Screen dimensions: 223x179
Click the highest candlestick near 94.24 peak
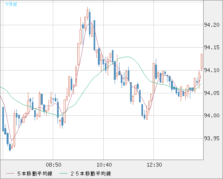[x=87, y=14]
